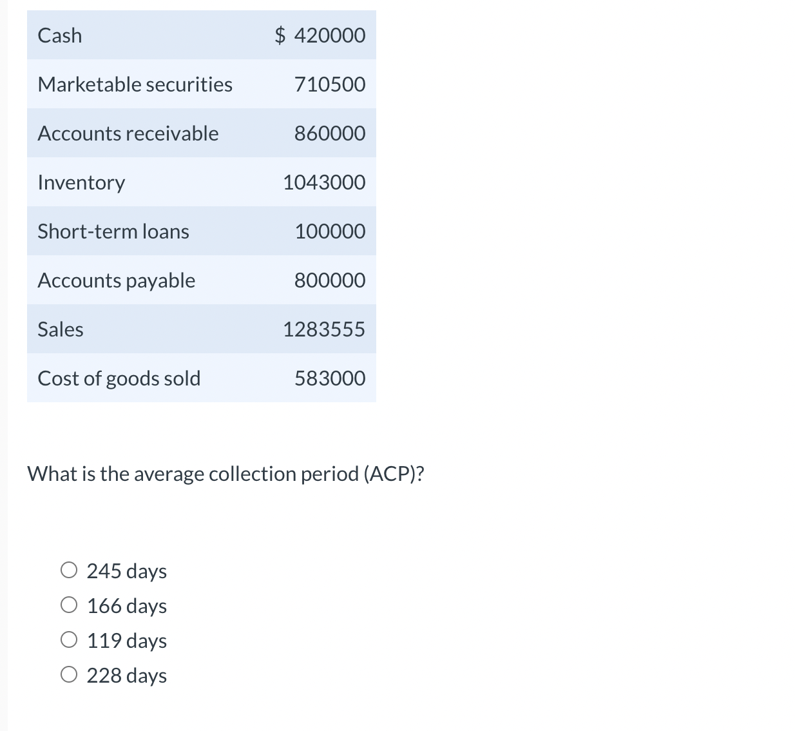This screenshot has height=731, width=795.
Task: Select the 119 days radio button
Action: tap(70, 639)
